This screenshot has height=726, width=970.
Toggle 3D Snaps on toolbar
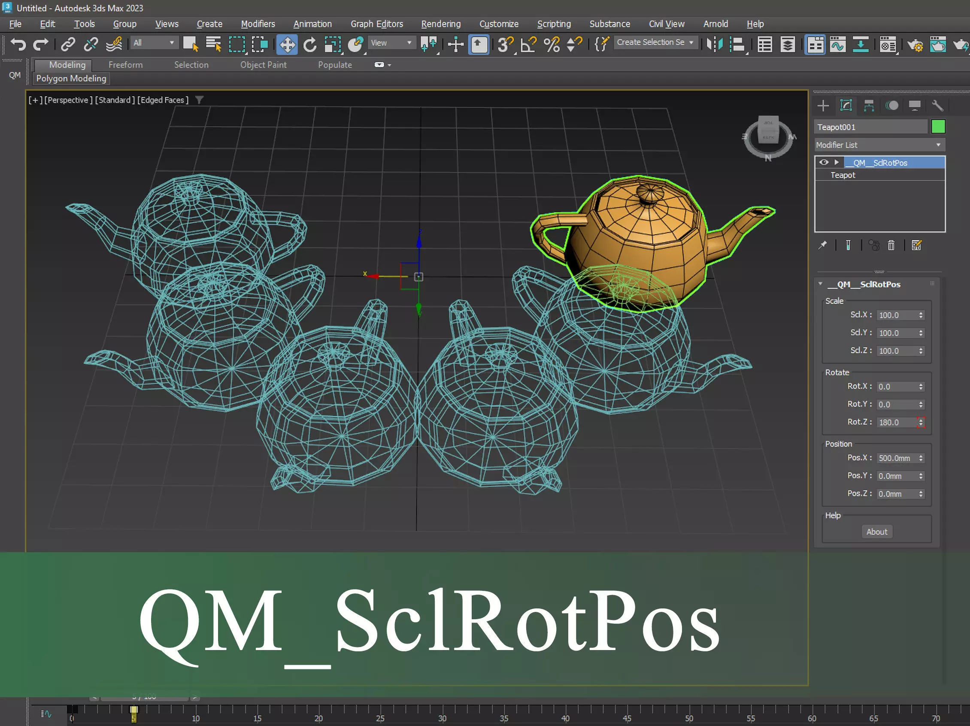[506, 44]
